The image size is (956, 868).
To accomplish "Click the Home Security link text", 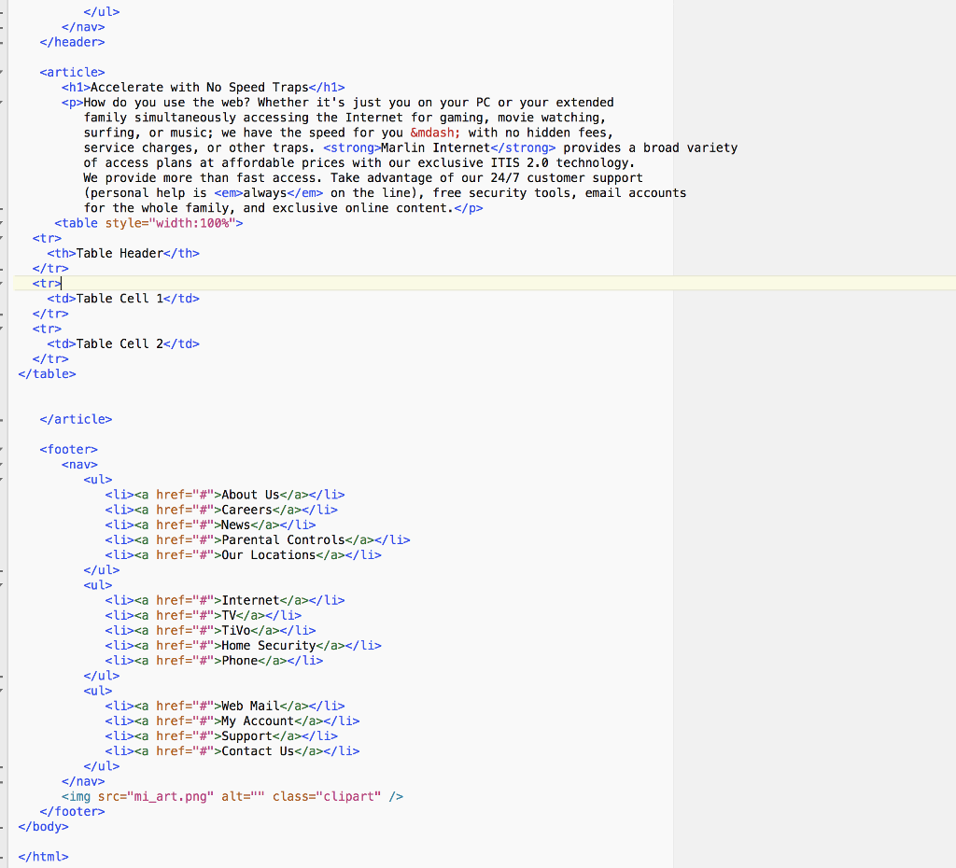I will (268, 645).
